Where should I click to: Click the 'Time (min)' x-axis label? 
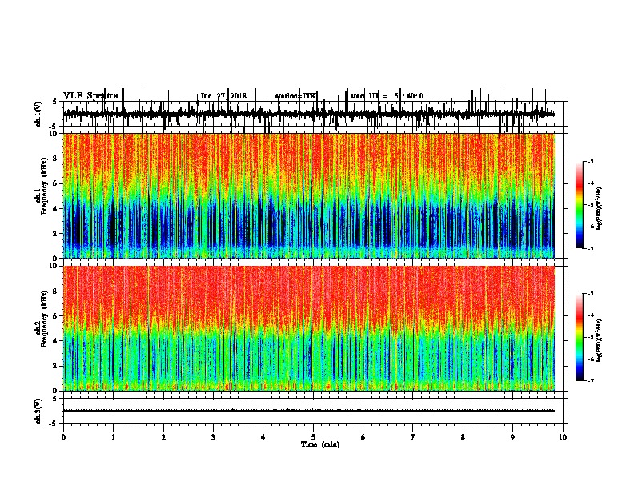pyautogui.click(x=320, y=444)
